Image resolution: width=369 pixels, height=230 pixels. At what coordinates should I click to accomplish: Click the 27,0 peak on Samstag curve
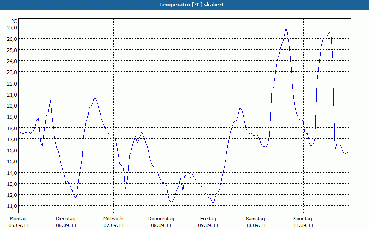(286, 27)
